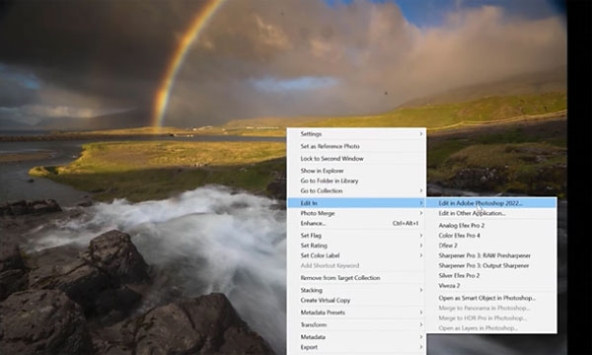Select Edit in Other Application...

click(x=491, y=213)
